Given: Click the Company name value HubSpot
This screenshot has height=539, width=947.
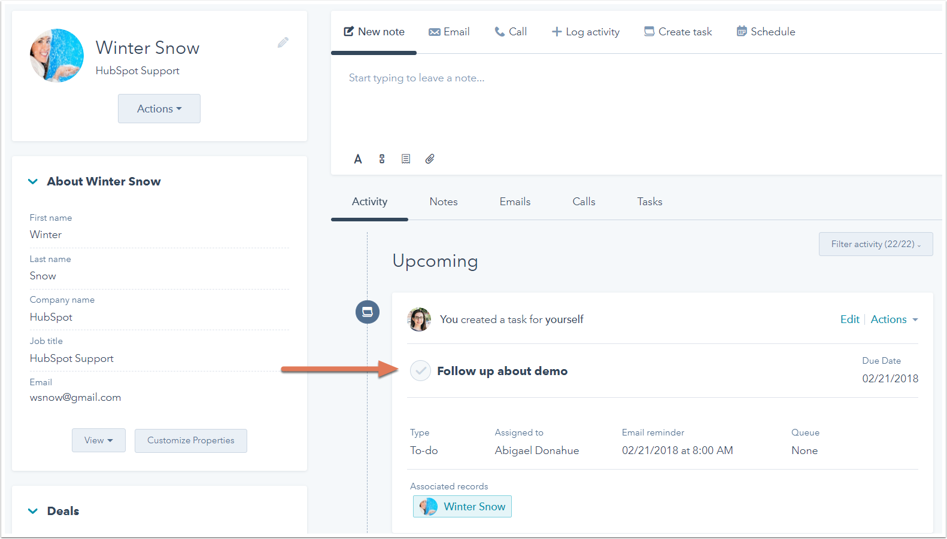Looking at the screenshot, I should [x=51, y=317].
